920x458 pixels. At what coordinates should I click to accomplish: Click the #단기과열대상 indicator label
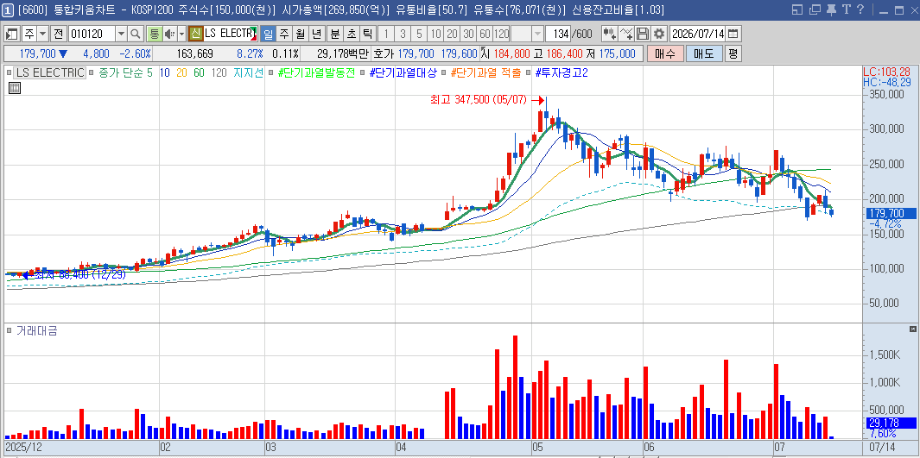403,73
